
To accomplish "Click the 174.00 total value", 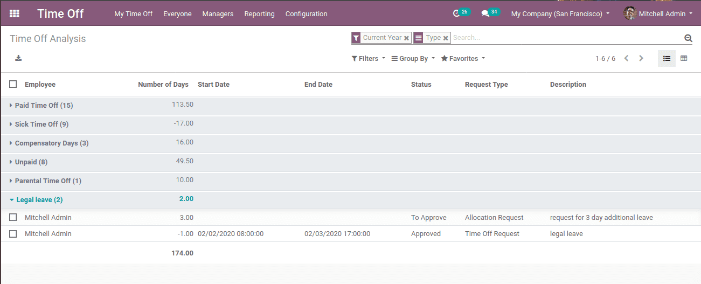I will [182, 253].
